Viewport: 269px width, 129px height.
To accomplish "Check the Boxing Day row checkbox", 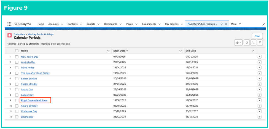I will (x=17, y=117).
